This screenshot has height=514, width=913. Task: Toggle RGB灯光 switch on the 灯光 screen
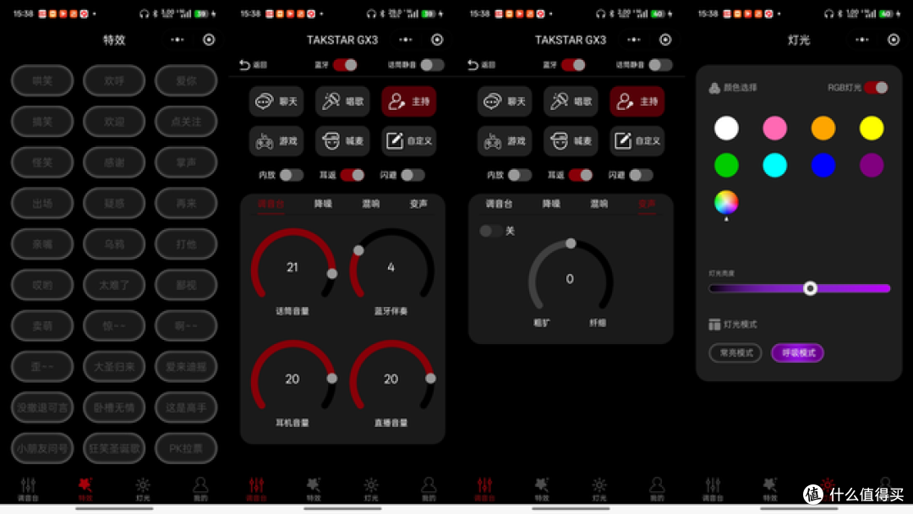click(877, 88)
